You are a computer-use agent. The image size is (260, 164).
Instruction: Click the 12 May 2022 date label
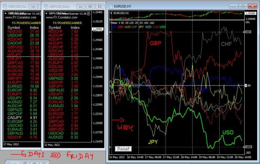coord(52,145)
